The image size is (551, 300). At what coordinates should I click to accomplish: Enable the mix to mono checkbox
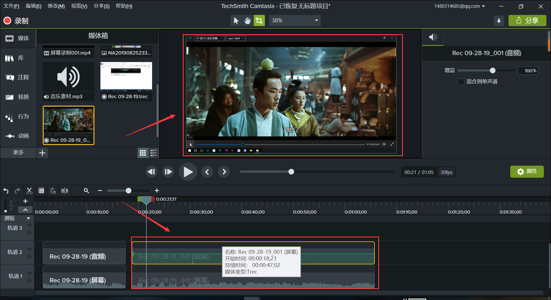461,82
